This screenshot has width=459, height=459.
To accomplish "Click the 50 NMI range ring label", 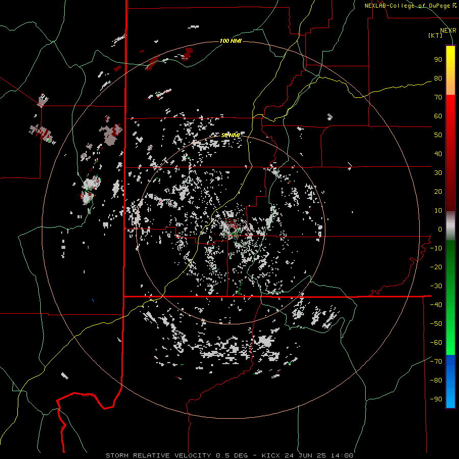I will point(231,135).
